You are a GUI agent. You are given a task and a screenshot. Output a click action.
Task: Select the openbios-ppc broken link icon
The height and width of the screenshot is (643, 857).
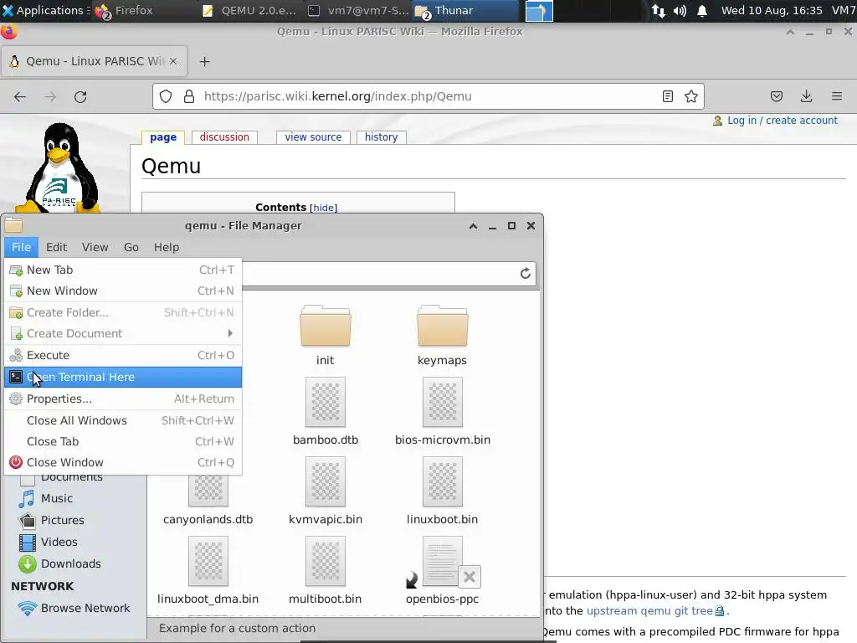(x=443, y=562)
